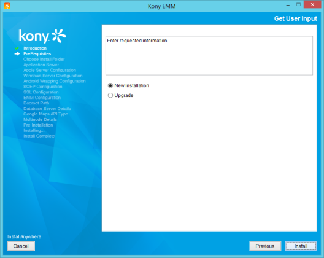Click Apple Server Configuration step

(x=50, y=70)
